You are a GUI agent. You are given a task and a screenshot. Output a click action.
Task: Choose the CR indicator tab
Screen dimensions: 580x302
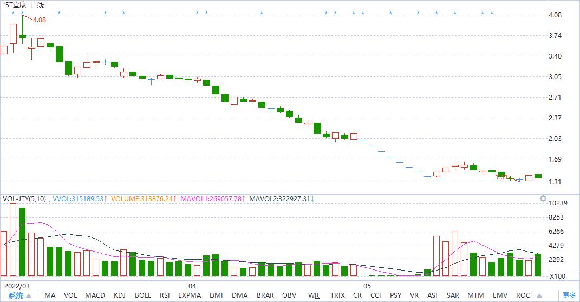coord(357,295)
